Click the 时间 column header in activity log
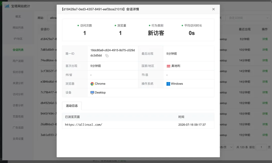Screen dimensions: 272x163 181,117
